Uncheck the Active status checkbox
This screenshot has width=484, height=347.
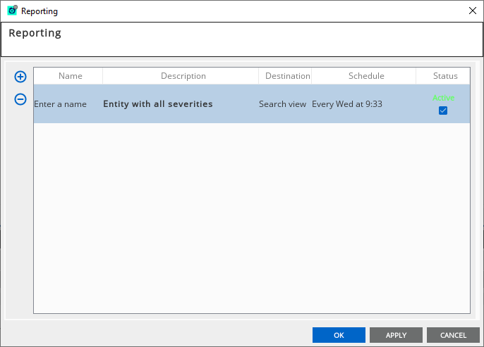pyautogui.click(x=443, y=111)
